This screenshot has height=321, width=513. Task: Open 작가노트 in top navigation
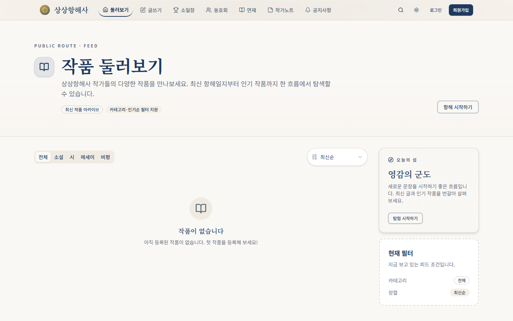pos(281,10)
